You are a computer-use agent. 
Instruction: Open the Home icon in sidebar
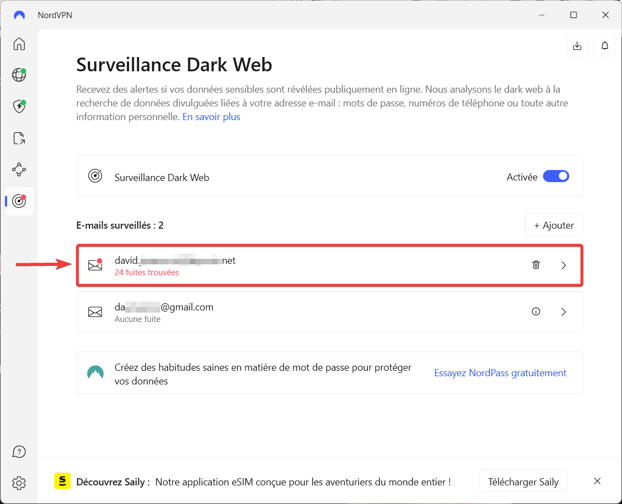coord(19,44)
